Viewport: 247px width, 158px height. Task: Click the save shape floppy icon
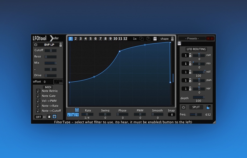pos(155,39)
